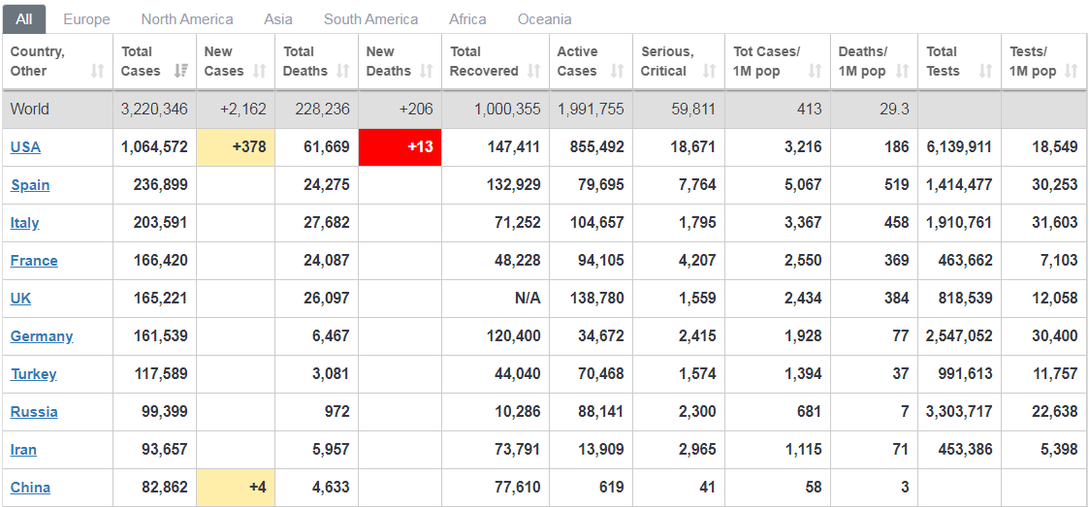Open the USA country link
1089x507 pixels.
(25, 147)
